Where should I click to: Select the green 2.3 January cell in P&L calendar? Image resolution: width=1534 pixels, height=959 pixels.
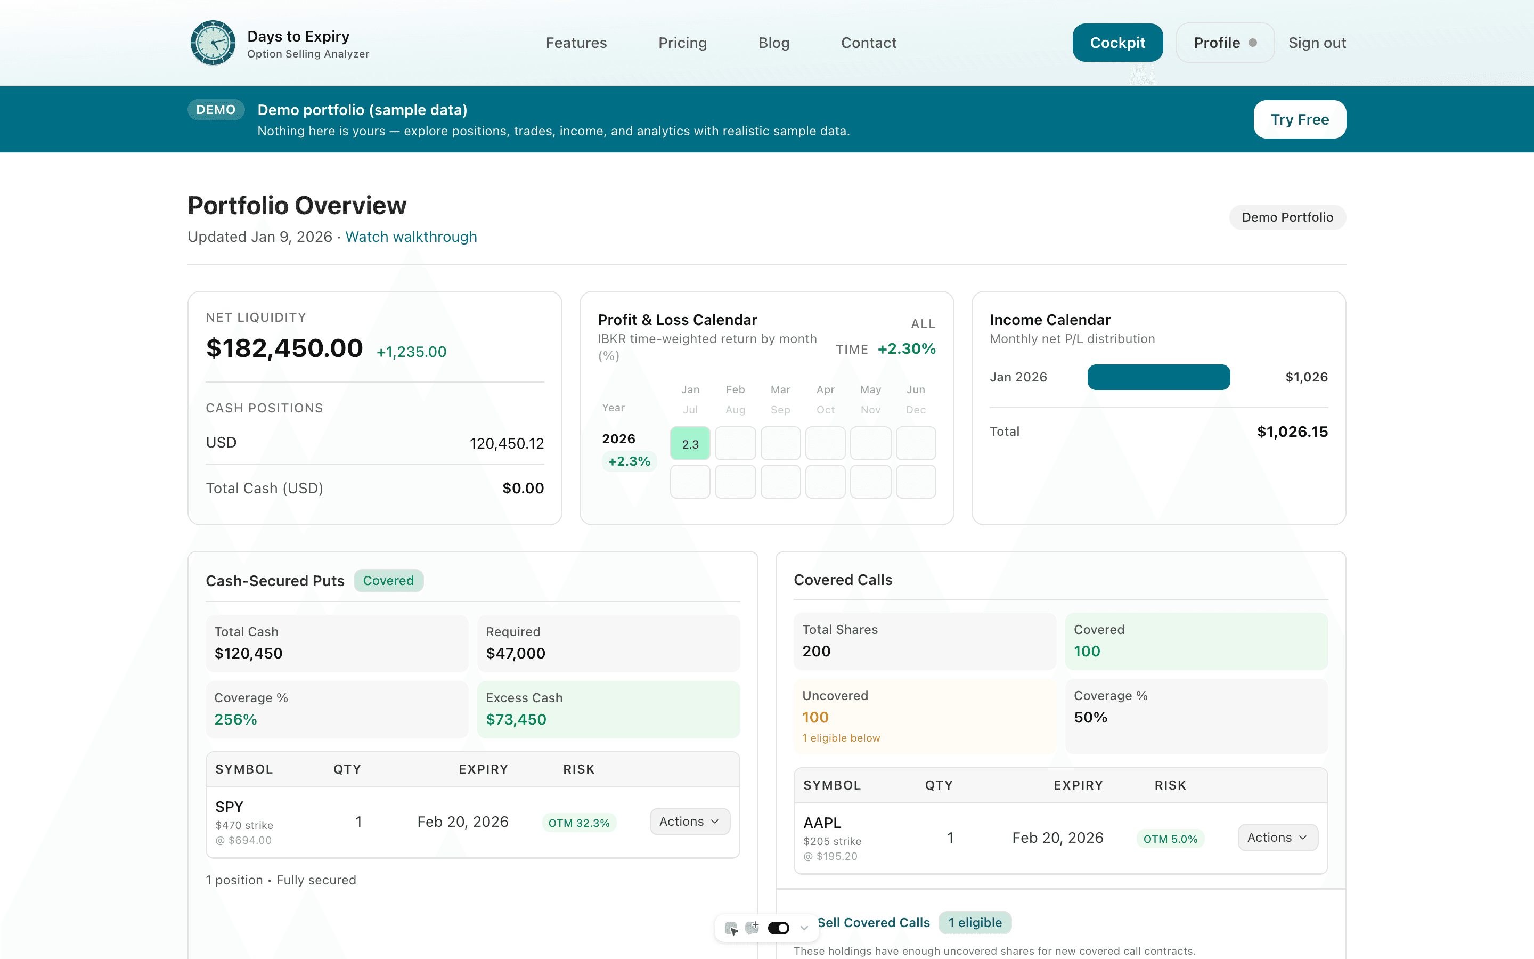[690, 443]
